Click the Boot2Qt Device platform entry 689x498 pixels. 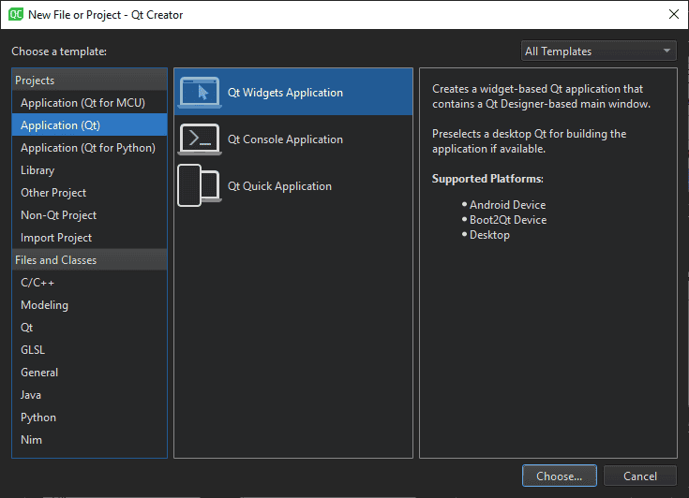[508, 220]
